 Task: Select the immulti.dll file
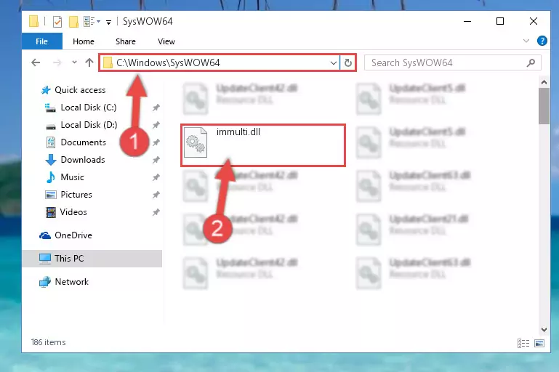(x=263, y=145)
